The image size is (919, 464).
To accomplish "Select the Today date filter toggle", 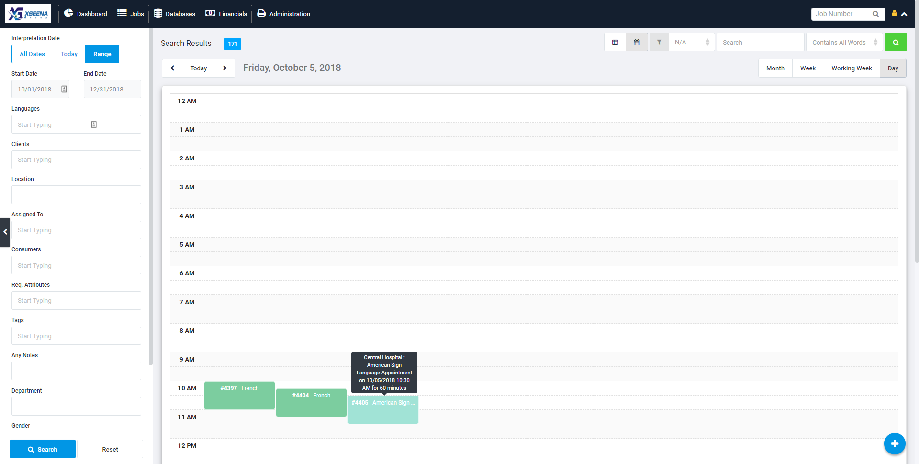I will [69, 54].
